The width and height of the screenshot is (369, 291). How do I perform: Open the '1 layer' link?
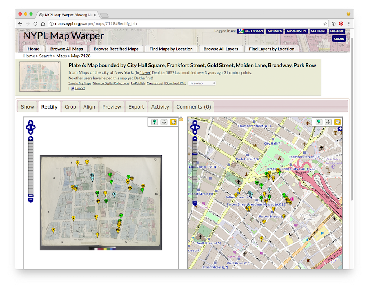pyautogui.click(x=145, y=72)
